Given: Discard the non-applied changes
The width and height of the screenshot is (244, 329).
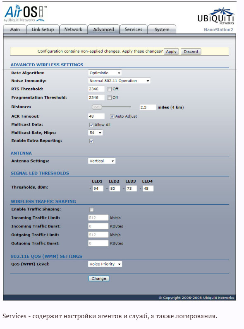Looking at the screenshot, I should point(191,52).
